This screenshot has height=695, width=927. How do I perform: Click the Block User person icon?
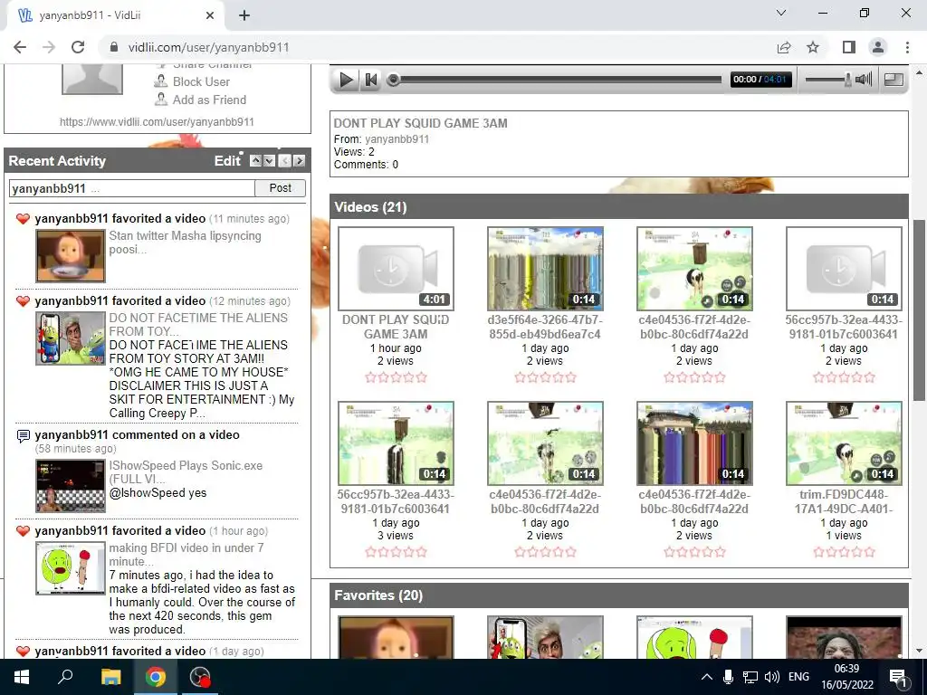coord(161,81)
